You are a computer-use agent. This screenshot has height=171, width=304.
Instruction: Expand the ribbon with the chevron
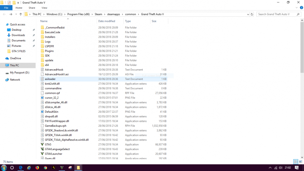(x=297, y=8)
